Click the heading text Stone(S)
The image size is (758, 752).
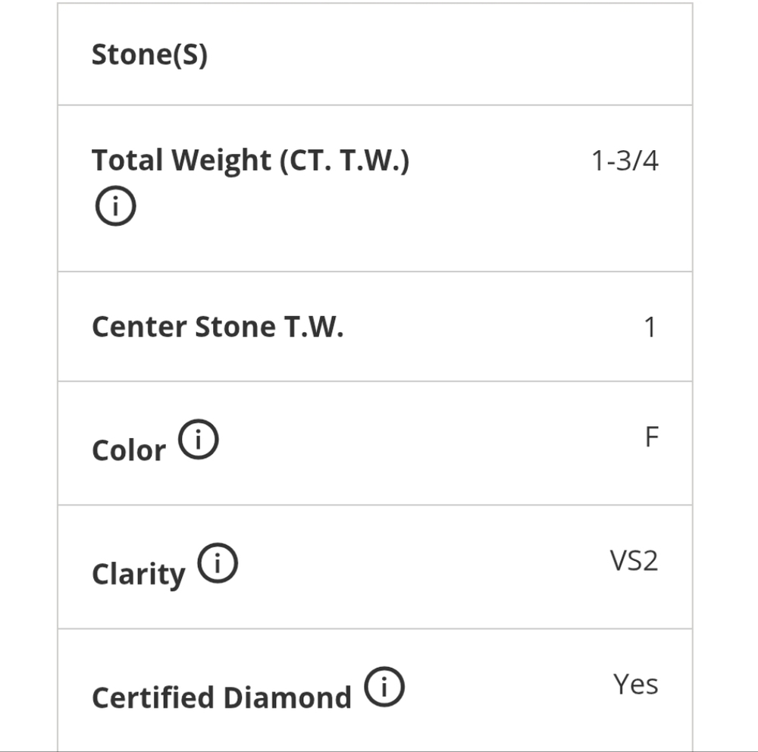[149, 55]
